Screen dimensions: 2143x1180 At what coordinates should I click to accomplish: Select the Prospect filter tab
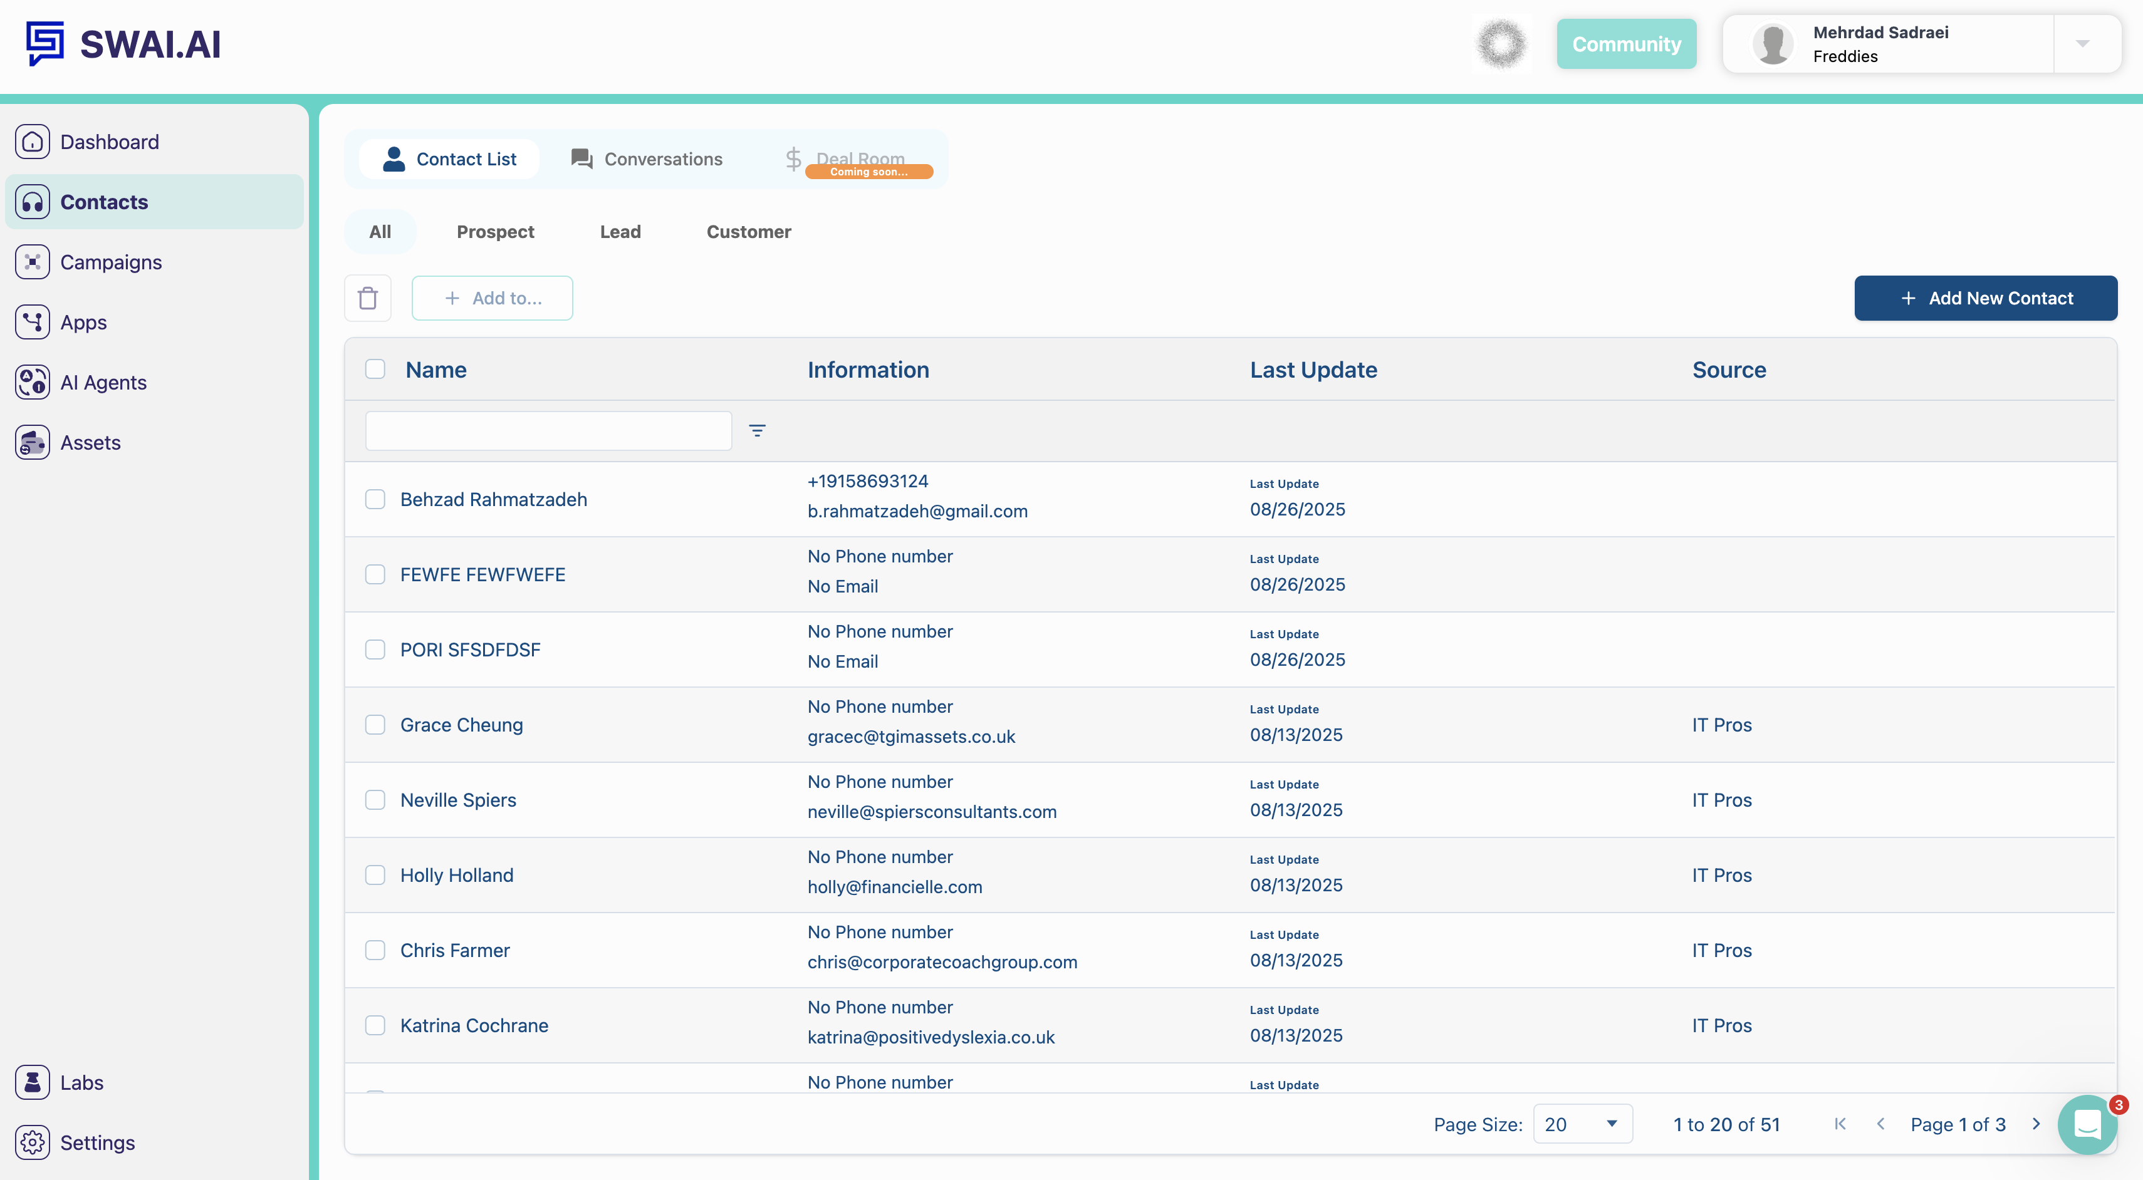pos(495,232)
